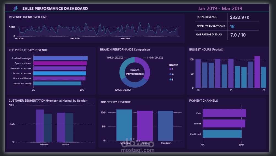Click the Cash payment channel bar
This screenshot has width=276, height=156.
pyautogui.click(x=225, y=113)
